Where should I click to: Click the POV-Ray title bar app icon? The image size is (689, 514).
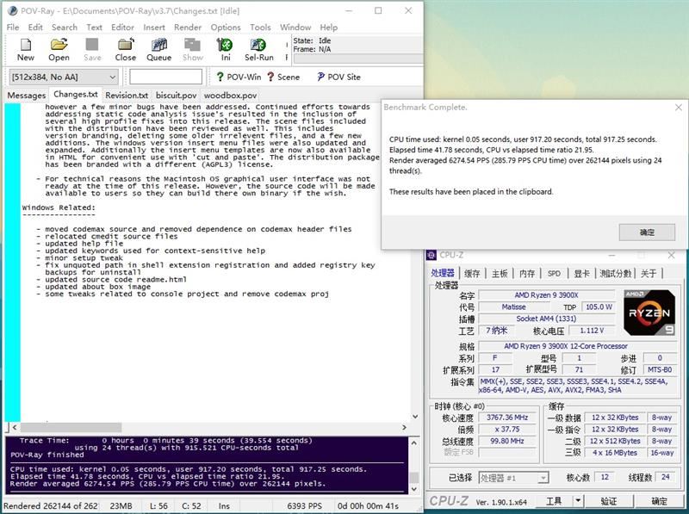13,10
